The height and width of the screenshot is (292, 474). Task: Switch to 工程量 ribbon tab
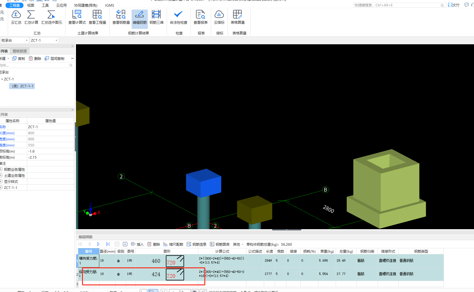coord(14,5)
